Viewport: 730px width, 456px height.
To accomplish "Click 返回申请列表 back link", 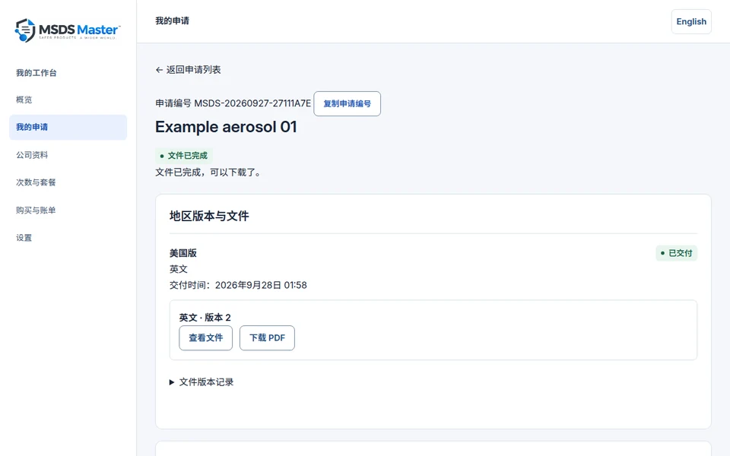I will (x=188, y=70).
